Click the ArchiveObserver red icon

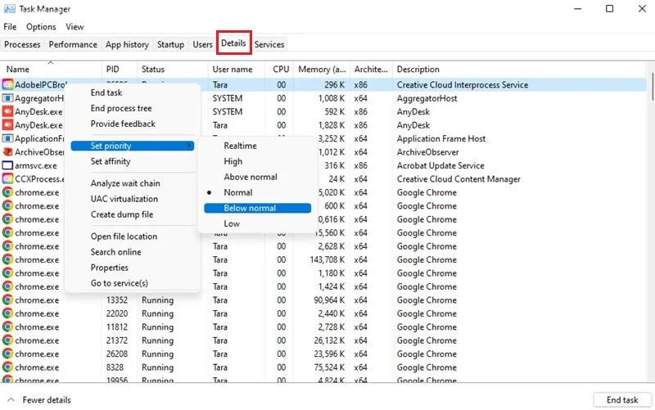tap(8, 152)
